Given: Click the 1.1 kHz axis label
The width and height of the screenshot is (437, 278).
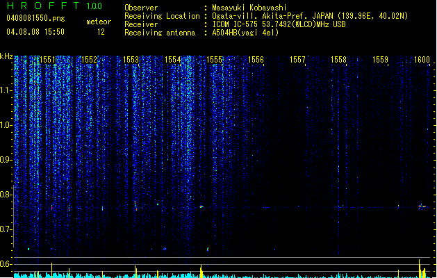Looking at the screenshot, I should click(x=5, y=90).
